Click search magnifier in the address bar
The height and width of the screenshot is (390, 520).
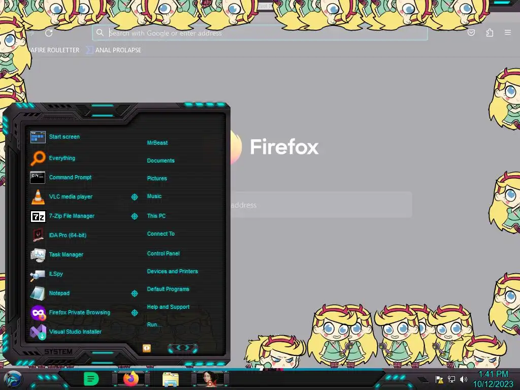click(100, 32)
